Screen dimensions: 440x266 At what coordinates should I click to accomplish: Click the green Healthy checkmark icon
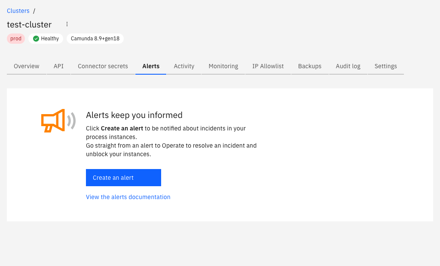pos(36,39)
